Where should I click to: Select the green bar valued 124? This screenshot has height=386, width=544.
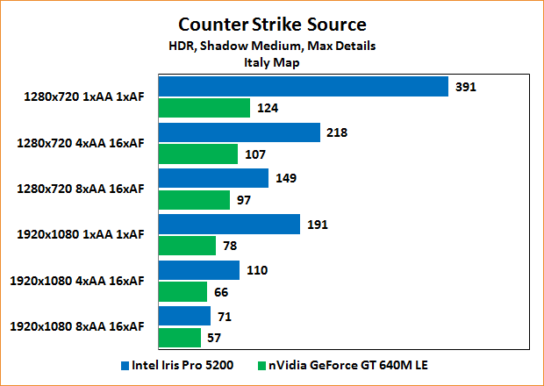[204, 108]
